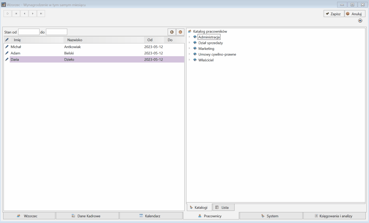Expand the Dział sprzedaży tree node
Image resolution: width=369 pixels, height=223 pixels.
click(x=189, y=42)
